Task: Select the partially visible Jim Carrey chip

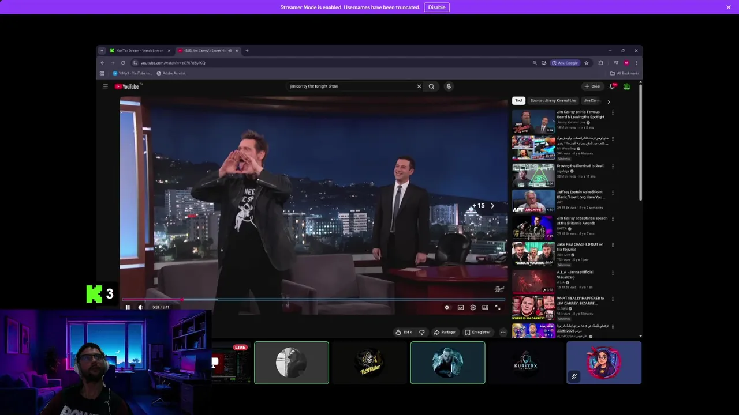Action: tap(592, 100)
